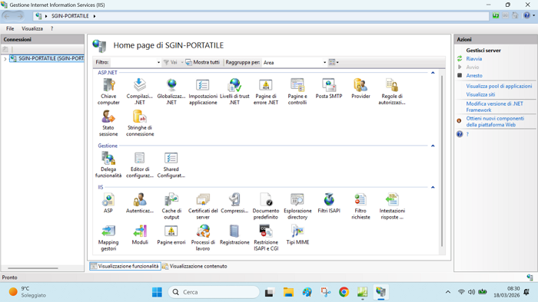The height and width of the screenshot is (302, 538).
Task: Click Arresto server action
Action: point(474,76)
